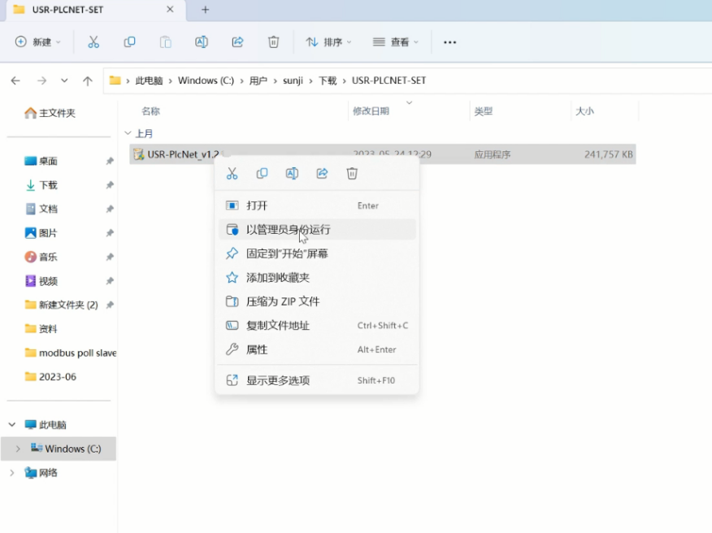Open the 查看 view dropdown
The image size is (712, 533).
[x=395, y=42]
